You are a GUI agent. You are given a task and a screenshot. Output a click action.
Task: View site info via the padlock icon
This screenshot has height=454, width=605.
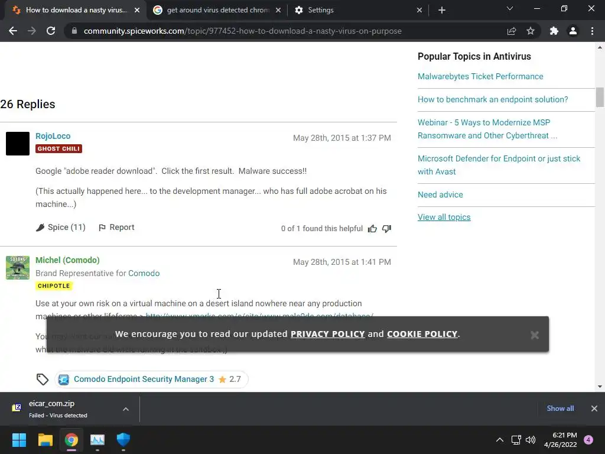tap(74, 31)
